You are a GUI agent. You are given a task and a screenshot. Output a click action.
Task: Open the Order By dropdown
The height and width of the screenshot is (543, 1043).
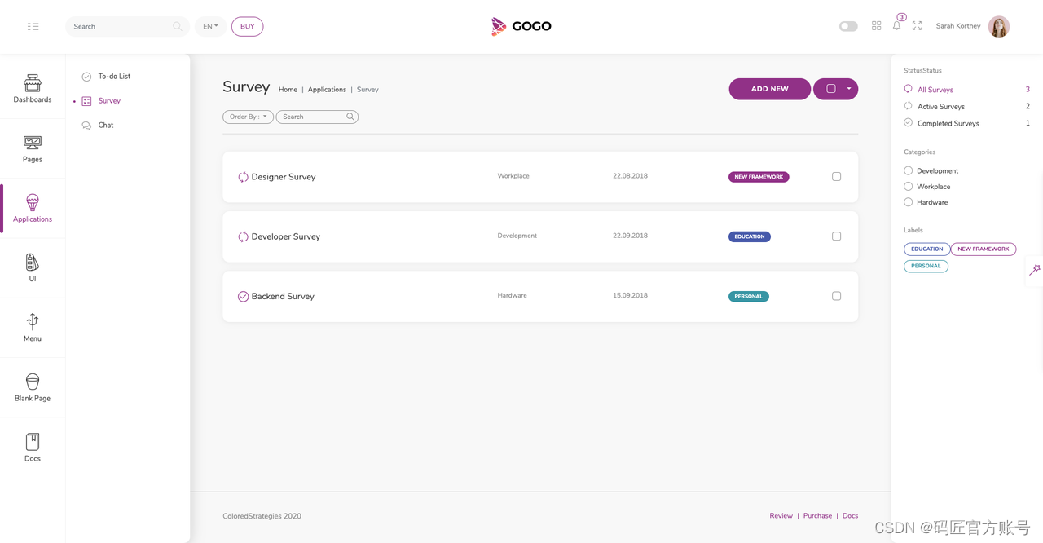click(248, 117)
